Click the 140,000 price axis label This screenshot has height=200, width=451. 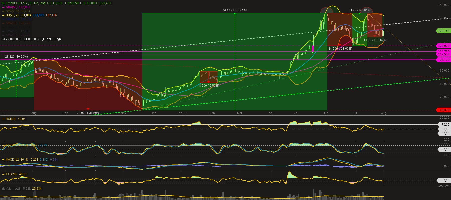[444, 5]
